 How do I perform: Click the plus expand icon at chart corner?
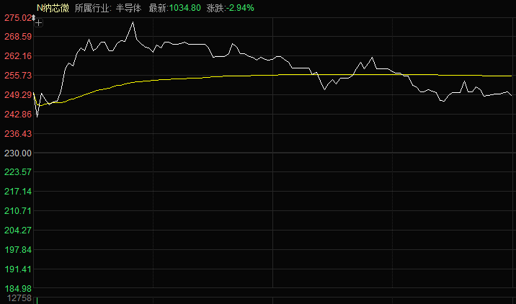(x=39, y=23)
